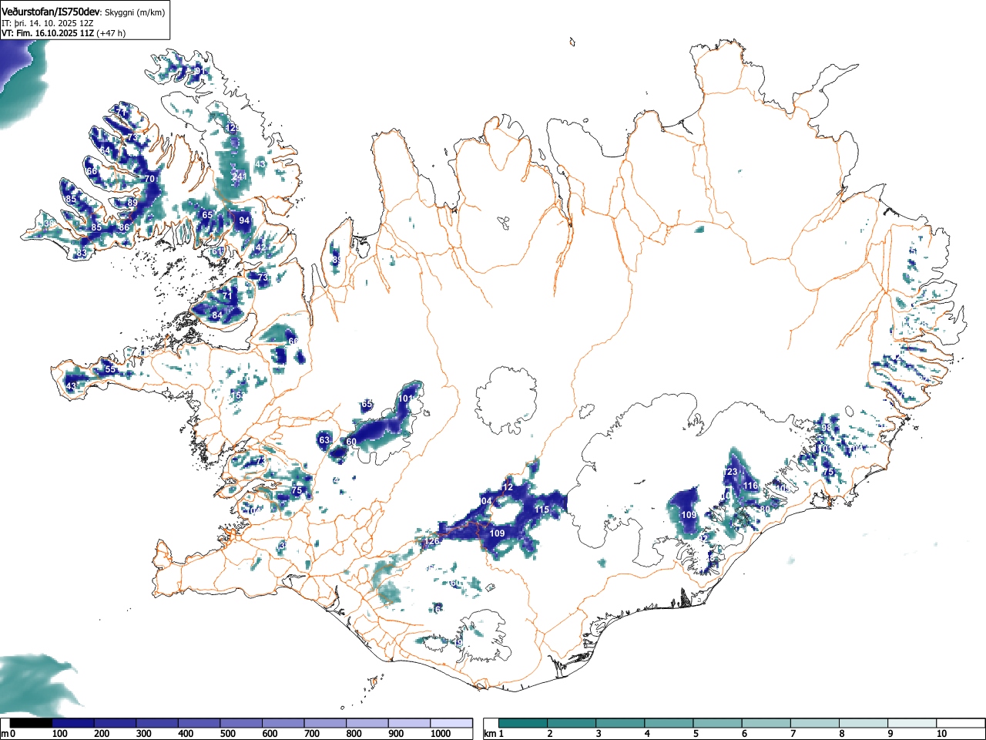Click the '600' tick on the meter legend

[x=270, y=734]
